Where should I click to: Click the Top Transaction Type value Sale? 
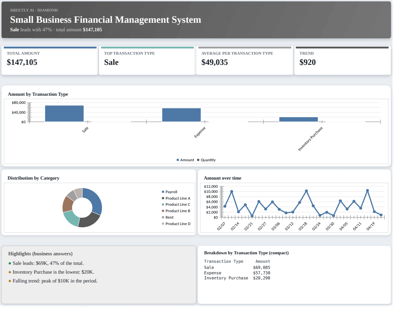[111, 62]
